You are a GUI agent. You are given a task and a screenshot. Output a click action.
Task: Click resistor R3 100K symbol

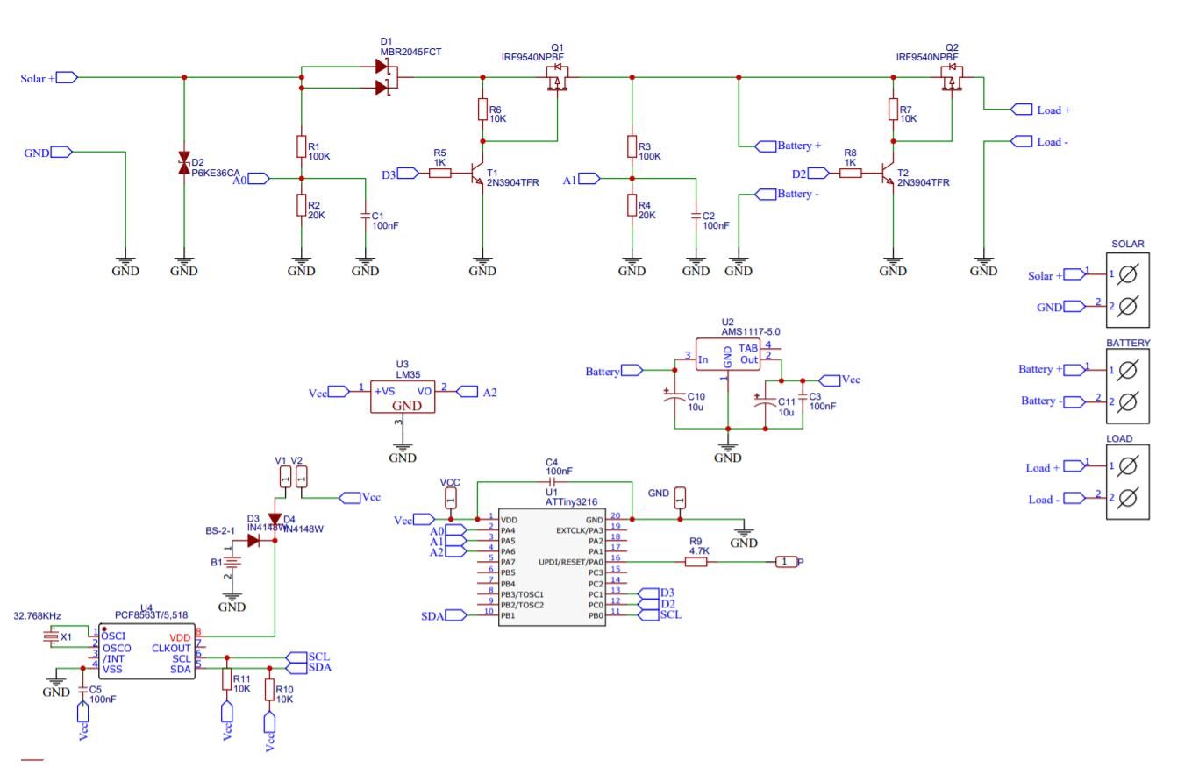click(632, 146)
